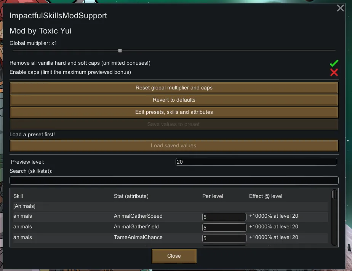The width and height of the screenshot is (352, 271).
Task: Select the AnimalGatherSpeed per level field
Action: pos(224,217)
